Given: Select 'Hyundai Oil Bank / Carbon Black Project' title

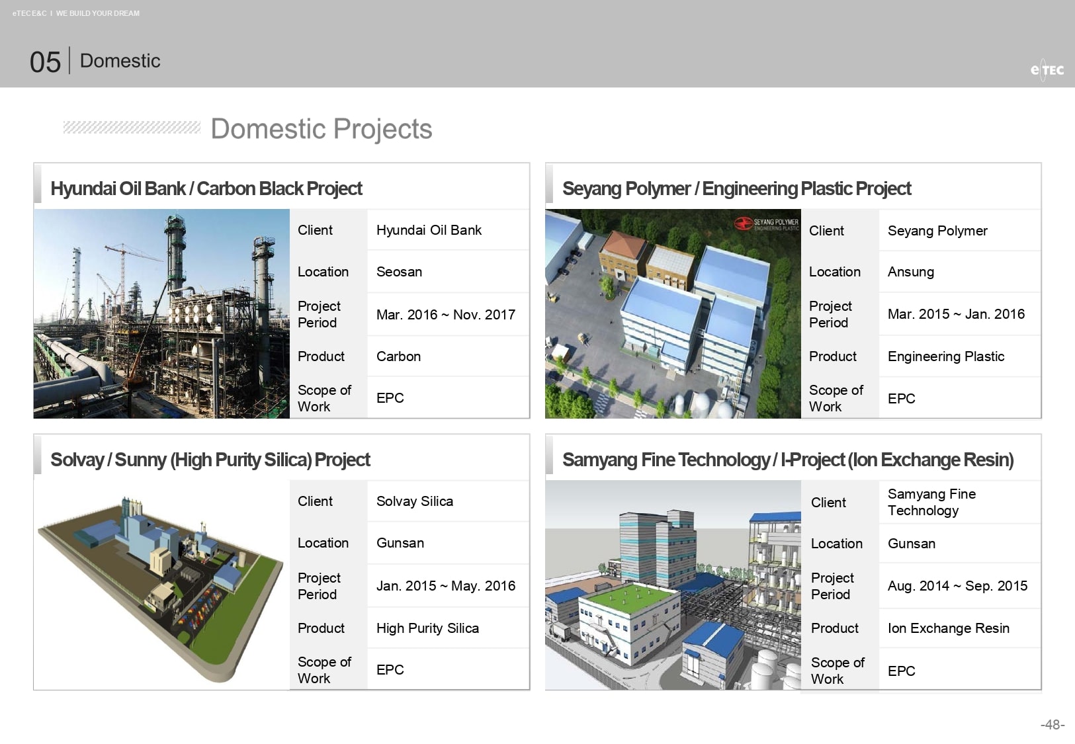Looking at the screenshot, I should click(206, 188).
